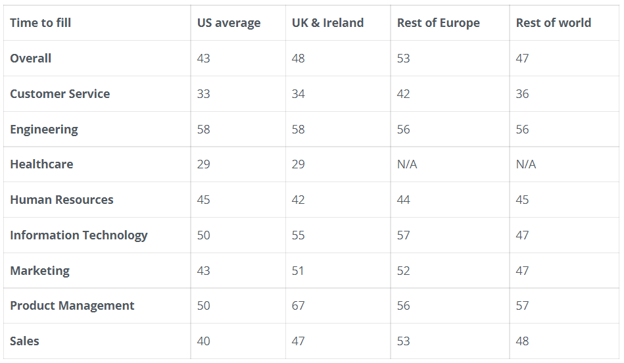Select Information Technology Rest of Europe value 57
The image size is (624, 363).
pyautogui.click(x=404, y=235)
